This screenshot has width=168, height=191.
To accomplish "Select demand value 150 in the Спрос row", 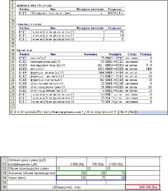I will 72,178.
